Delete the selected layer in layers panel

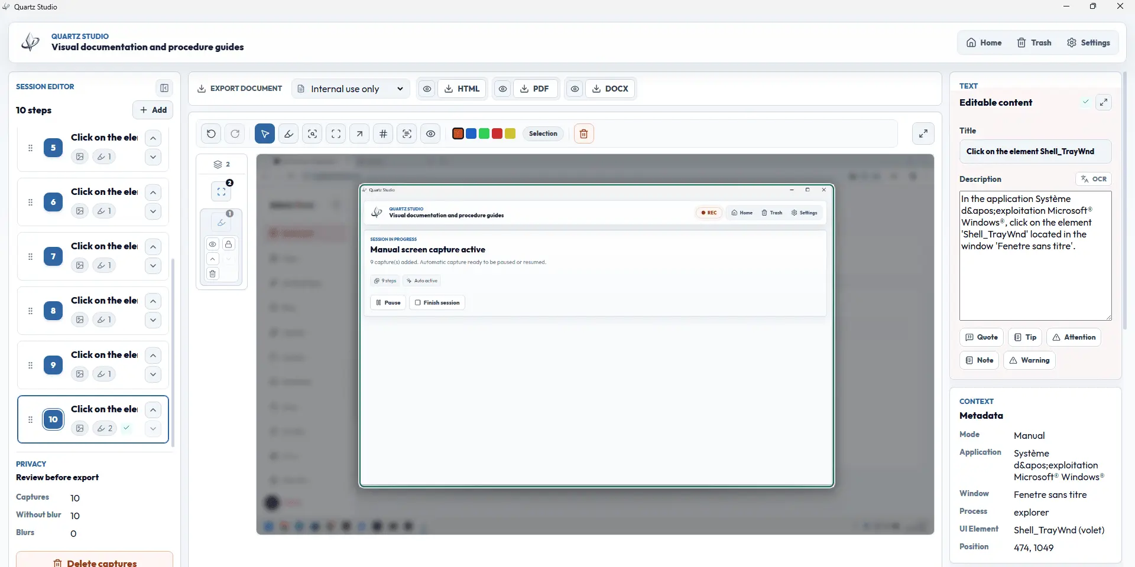point(213,273)
